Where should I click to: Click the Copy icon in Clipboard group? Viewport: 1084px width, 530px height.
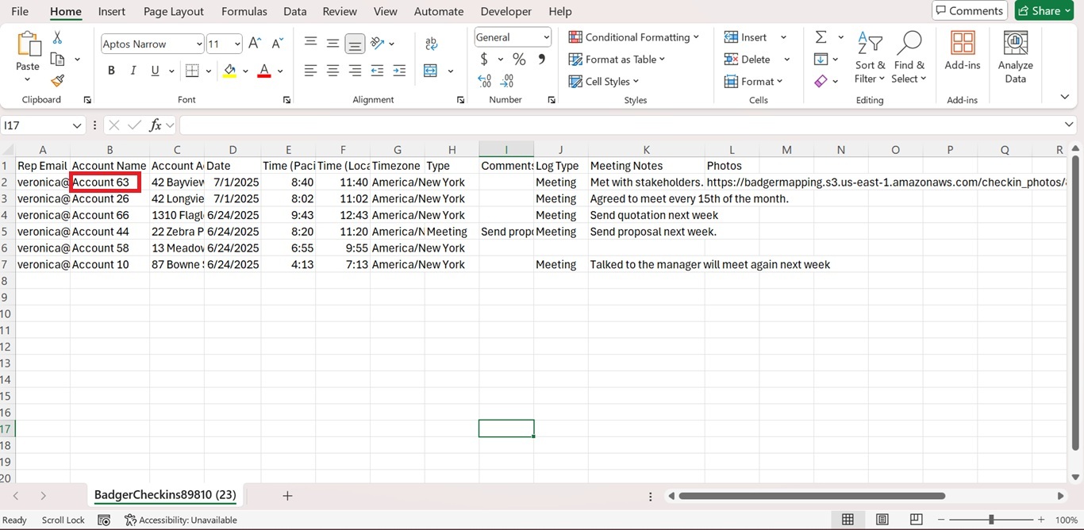57,60
